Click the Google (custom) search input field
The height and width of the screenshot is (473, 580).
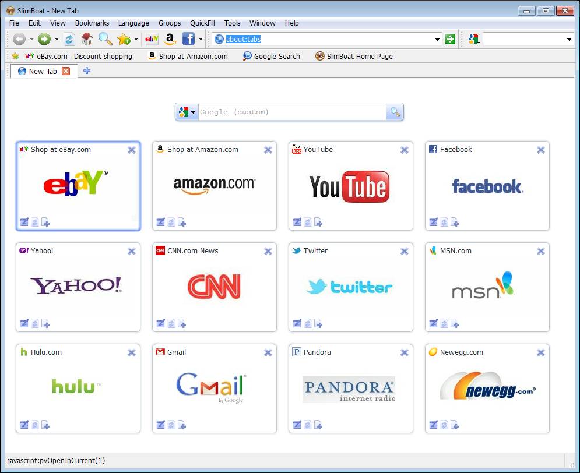coord(292,112)
